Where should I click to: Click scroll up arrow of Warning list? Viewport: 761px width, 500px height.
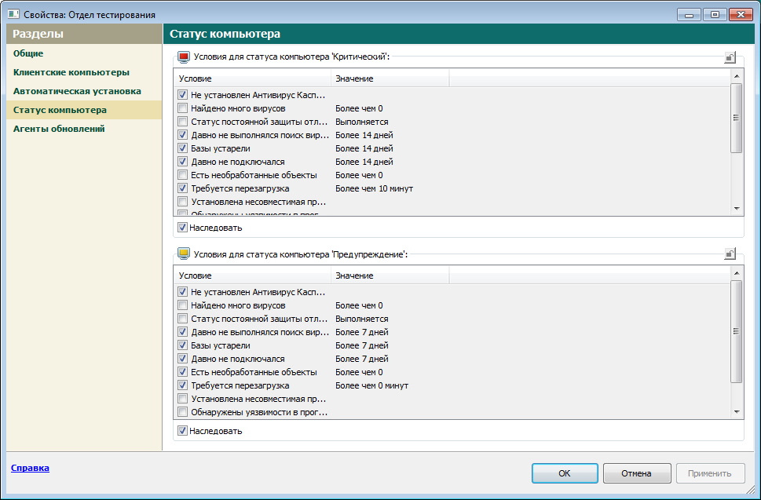coord(736,273)
